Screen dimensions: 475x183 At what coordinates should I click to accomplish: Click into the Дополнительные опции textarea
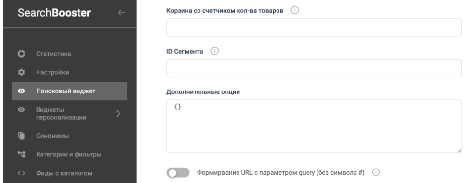314,126
